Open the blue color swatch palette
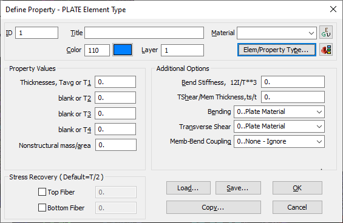Viewport: 343px width, 223px height. tap(123, 50)
